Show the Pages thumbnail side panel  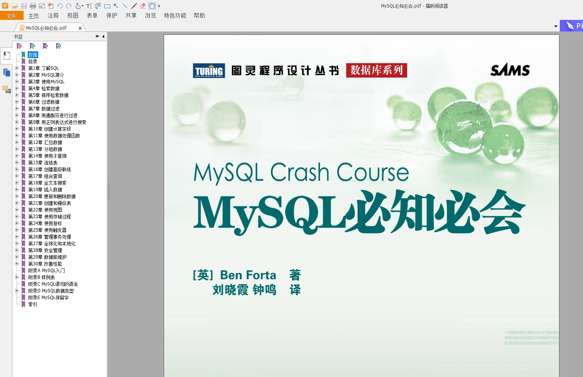[6, 72]
